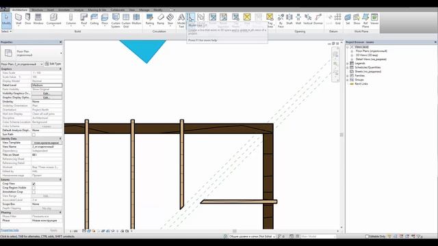Expand Families in Project Browser
The width and height of the screenshot is (438, 246).
[348, 76]
